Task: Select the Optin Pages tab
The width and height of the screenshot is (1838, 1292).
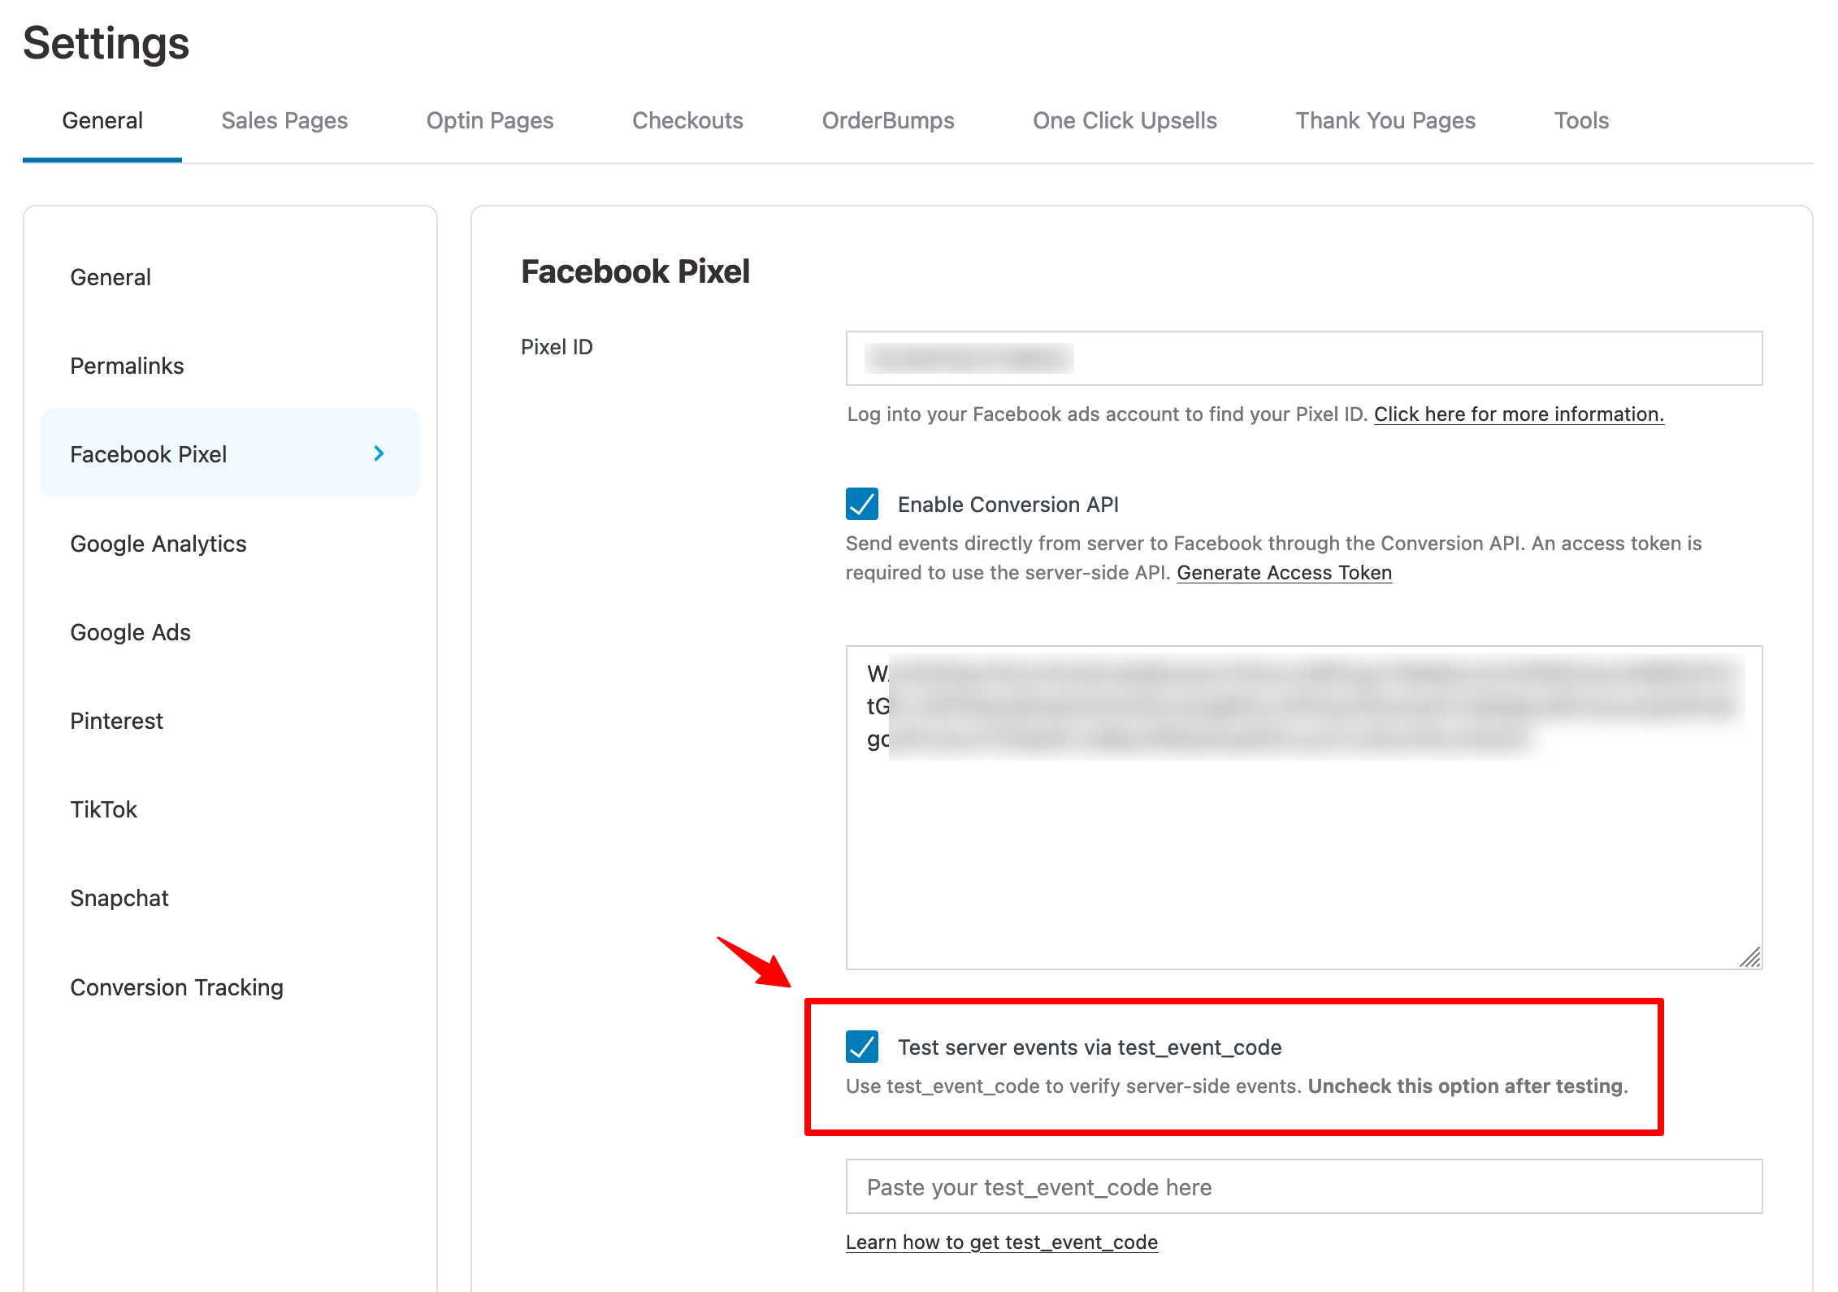Action: click(489, 120)
